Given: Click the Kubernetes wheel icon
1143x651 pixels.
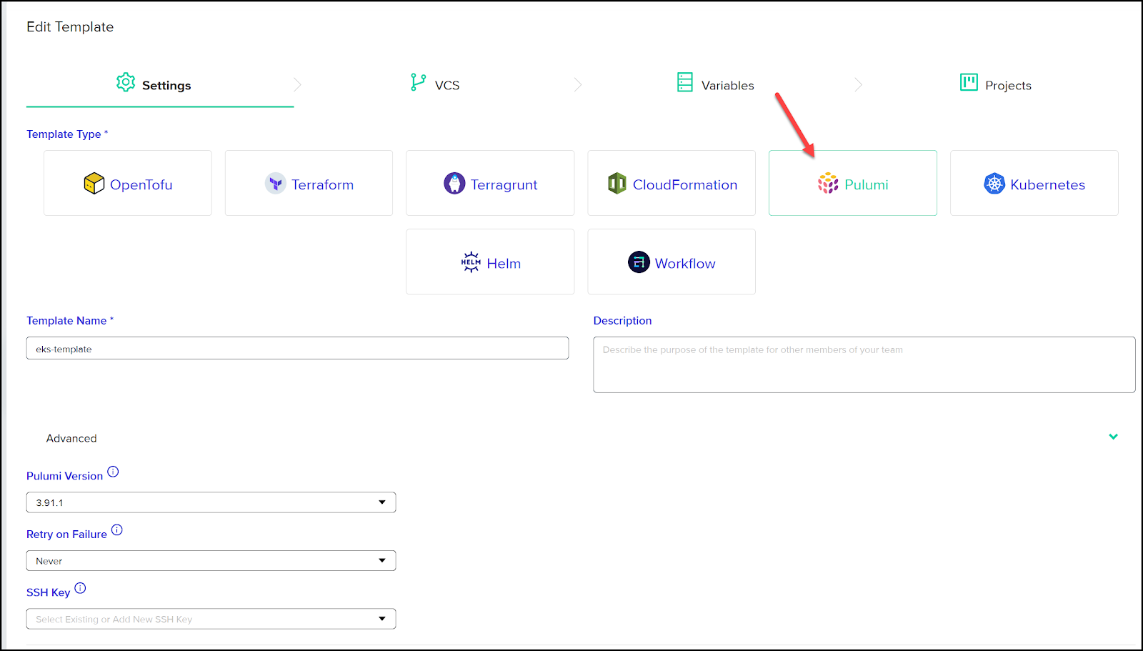Looking at the screenshot, I should [x=994, y=184].
